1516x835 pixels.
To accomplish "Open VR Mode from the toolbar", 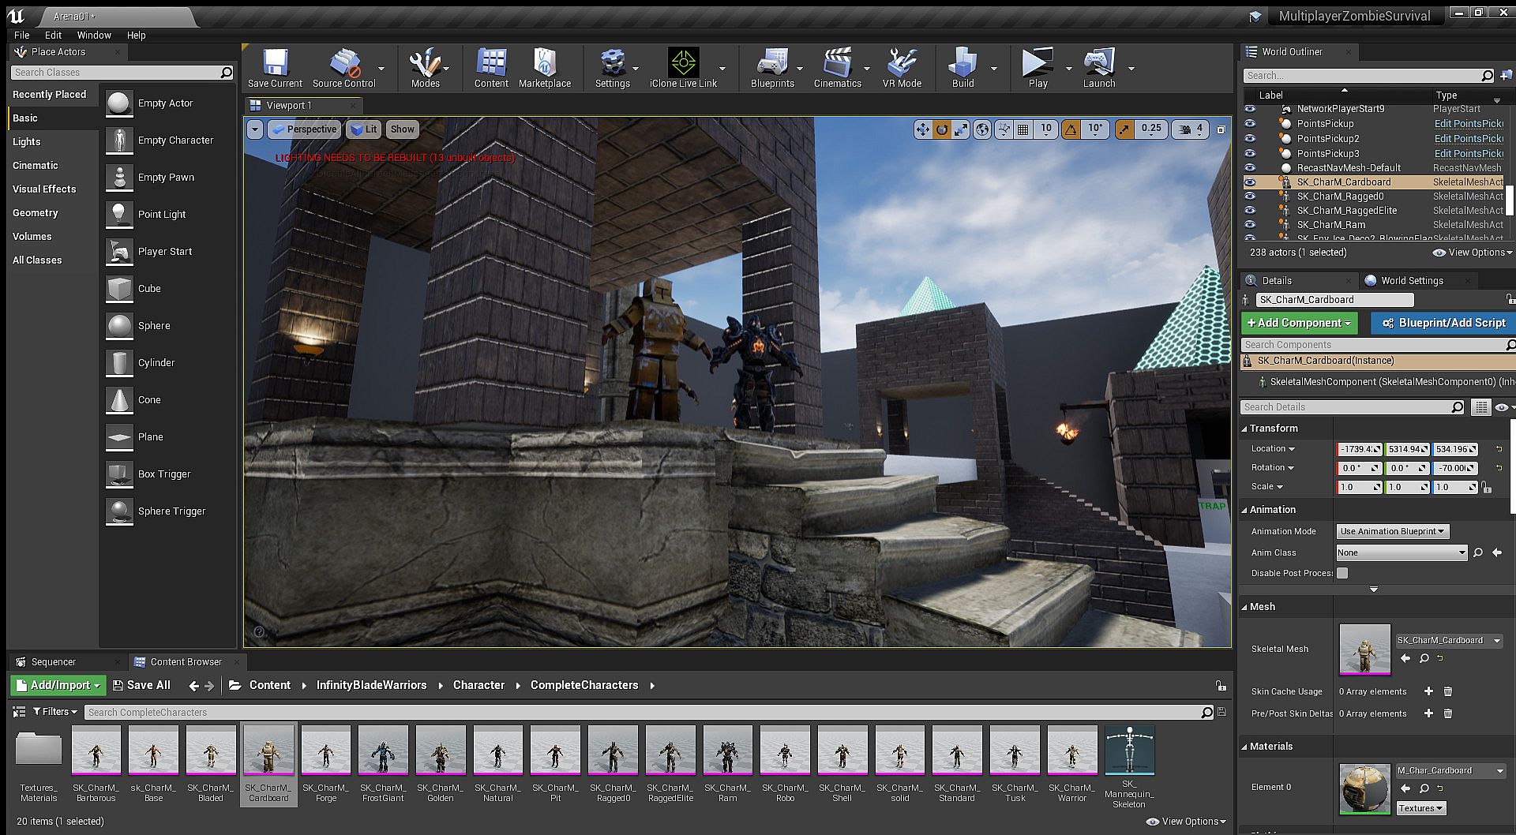I will click(902, 63).
